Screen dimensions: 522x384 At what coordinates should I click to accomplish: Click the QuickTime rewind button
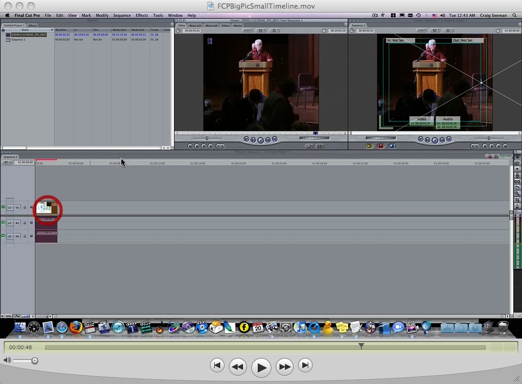coord(238,367)
